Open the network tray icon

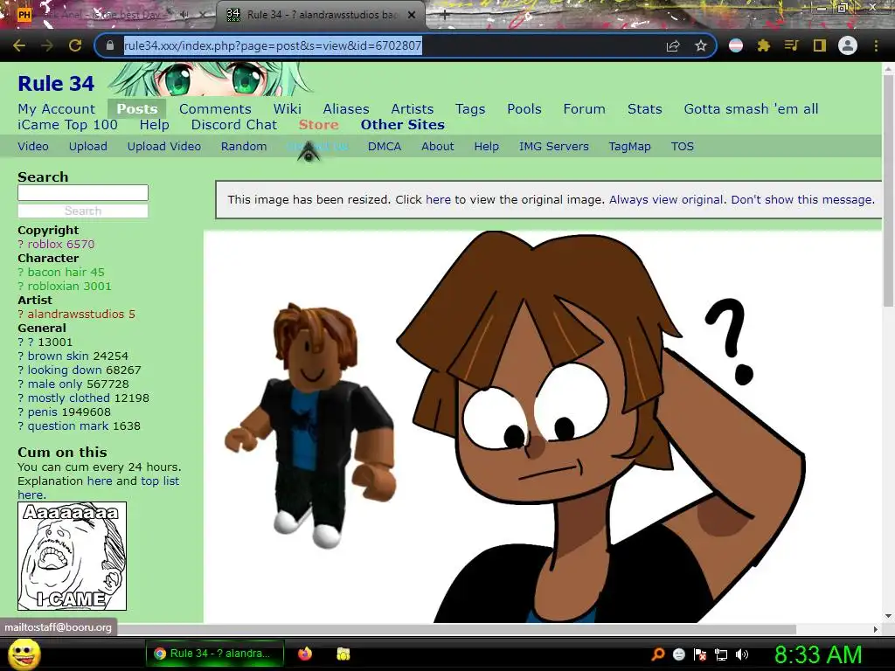721,654
